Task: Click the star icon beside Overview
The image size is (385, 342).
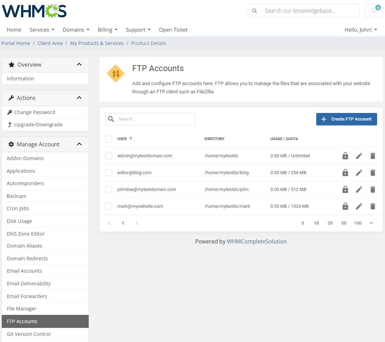Action: (x=11, y=65)
